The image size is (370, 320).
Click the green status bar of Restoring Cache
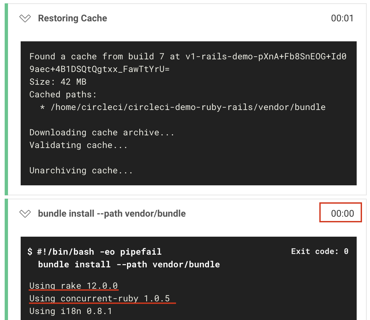pos(6,99)
